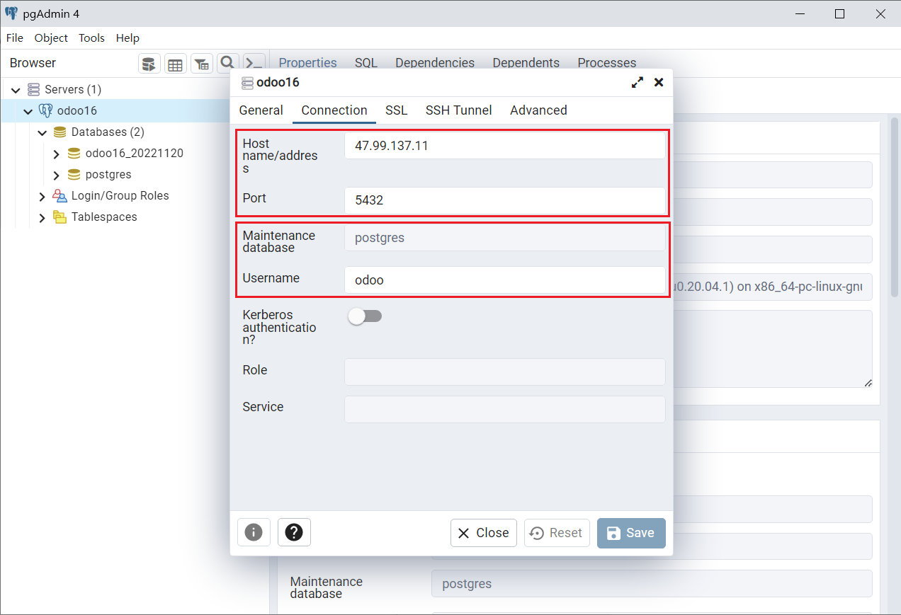Expand the Login/Group Roles node
The image size is (901, 615).
[x=42, y=196]
